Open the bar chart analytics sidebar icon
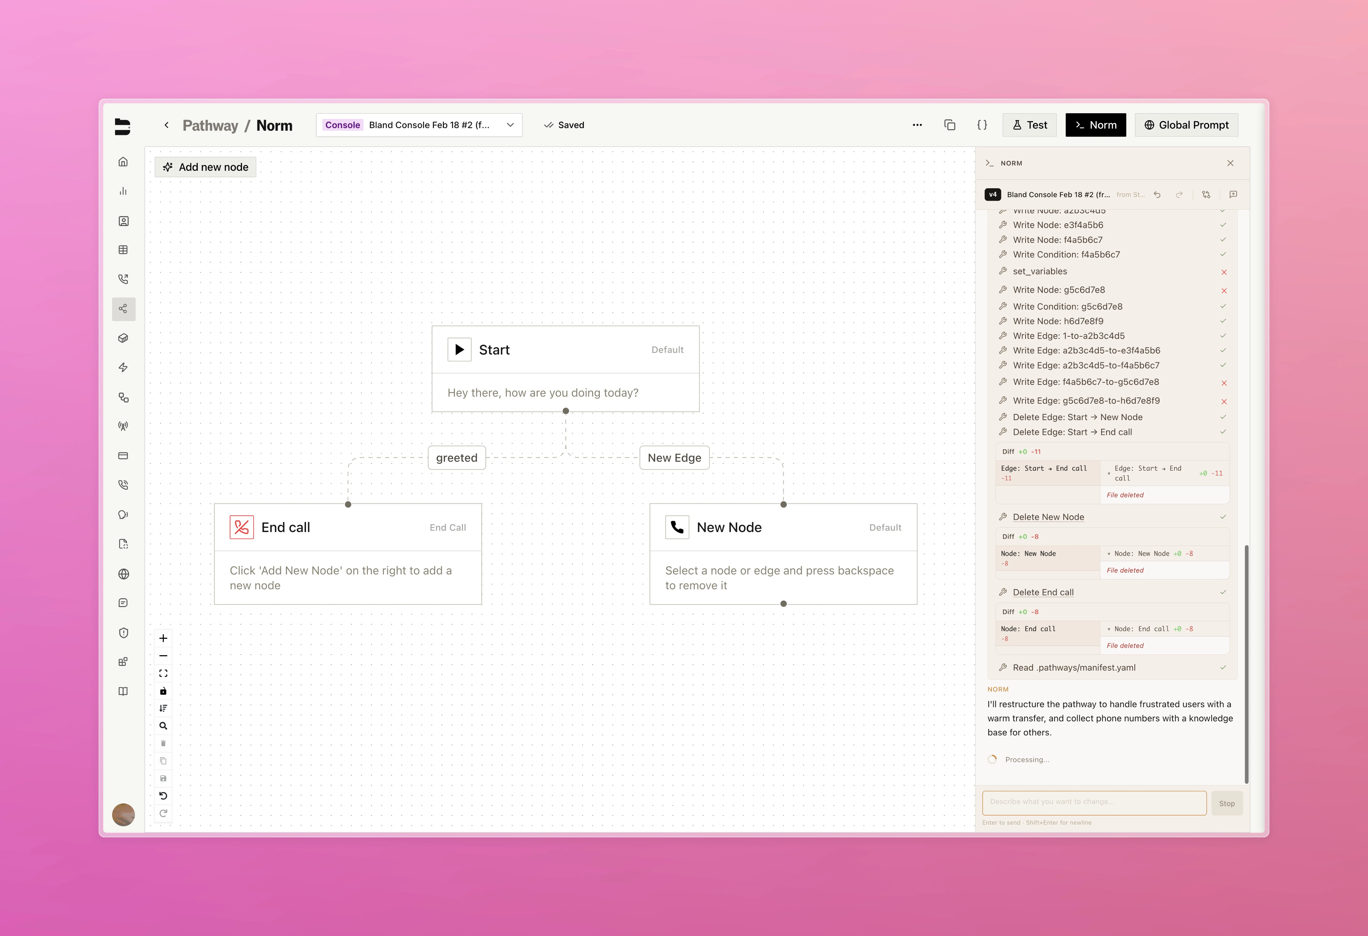The height and width of the screenshot is (936, 1368). click(123, 191)
